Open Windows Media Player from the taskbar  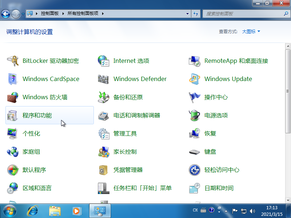point(76,211)
